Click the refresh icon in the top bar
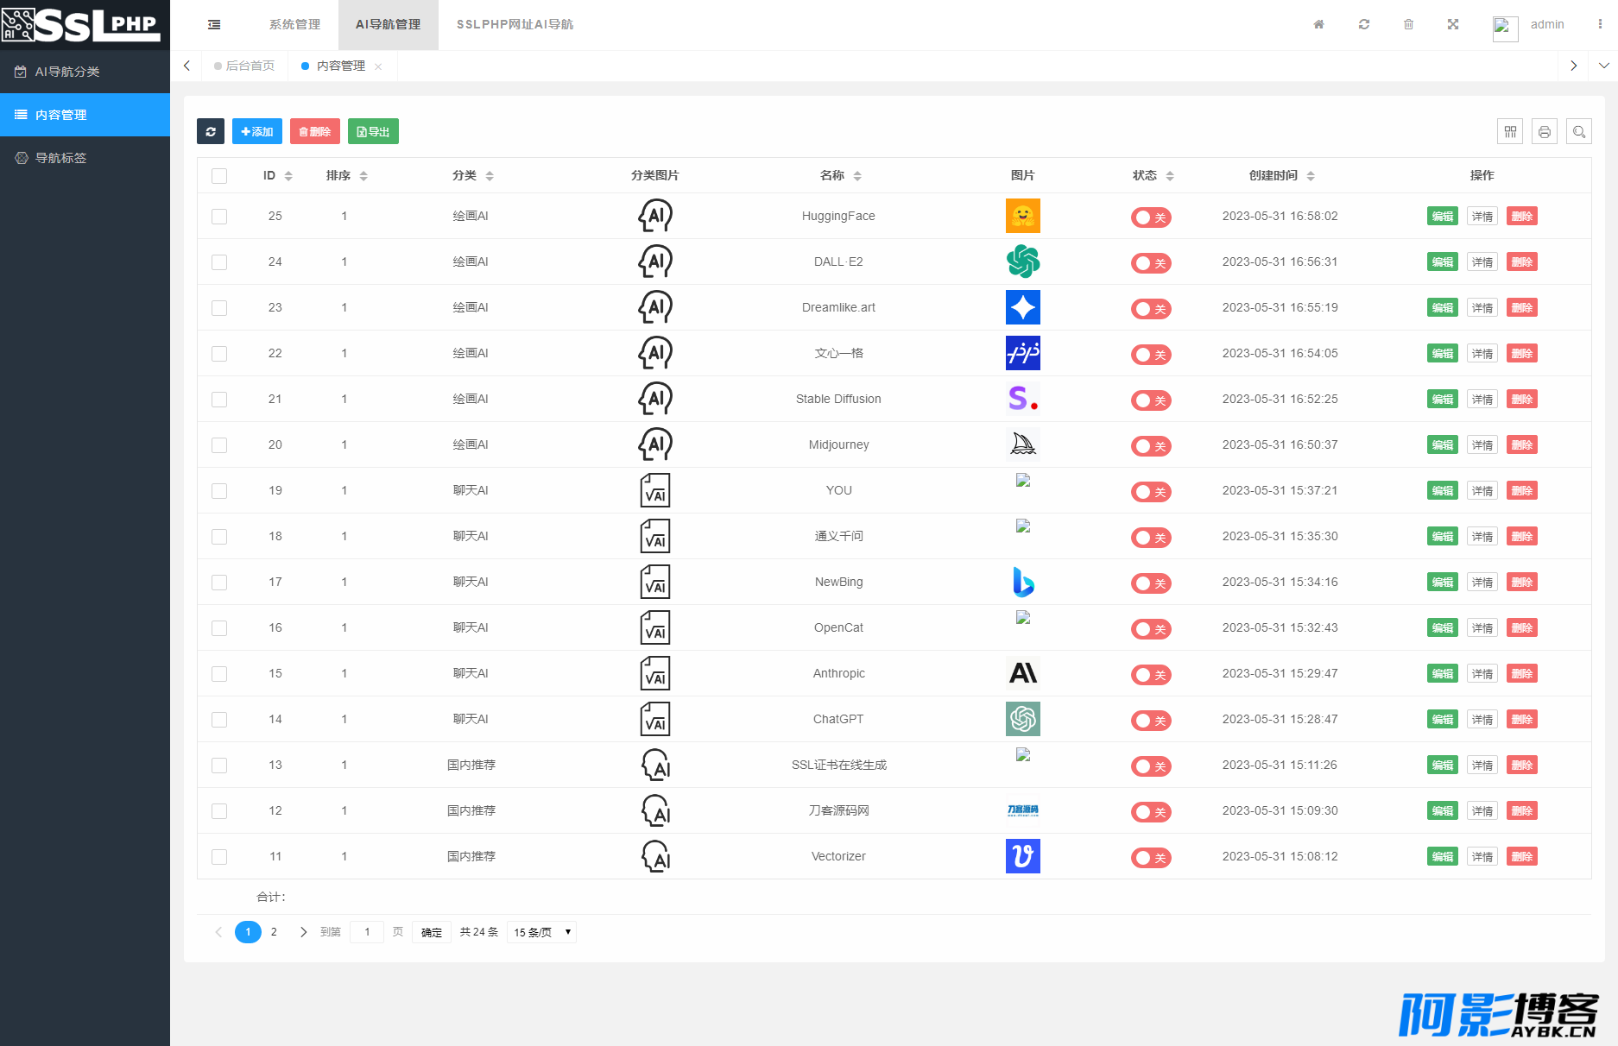1618x1046 pixels. click(x=1364, y=25)
